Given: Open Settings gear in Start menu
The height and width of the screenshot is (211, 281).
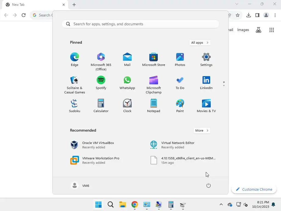Looking at the screenshot, I should point(206,59).
